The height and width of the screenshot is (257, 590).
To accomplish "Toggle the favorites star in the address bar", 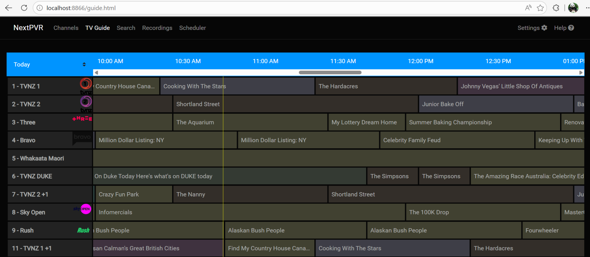I will tap(540, 8).
